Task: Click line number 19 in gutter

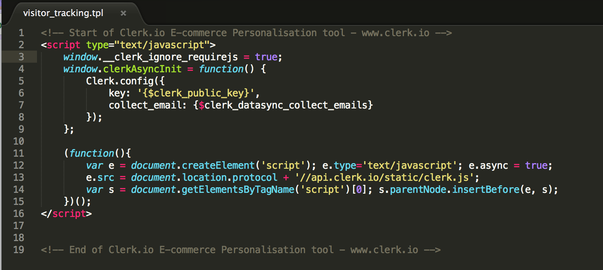Action: [x=19, y=250]
